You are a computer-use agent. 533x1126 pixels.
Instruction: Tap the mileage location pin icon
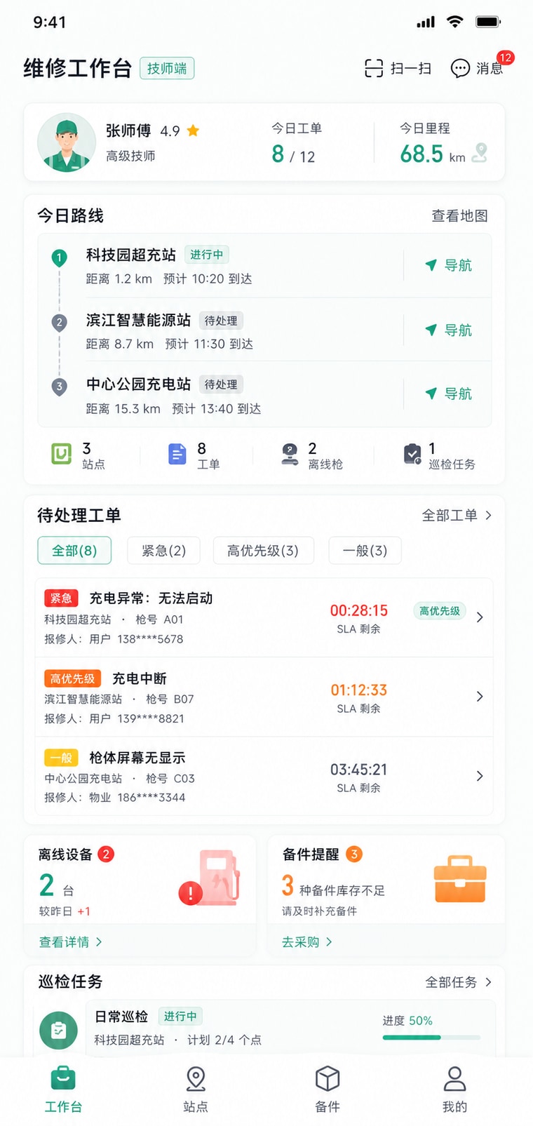(480, 152)
